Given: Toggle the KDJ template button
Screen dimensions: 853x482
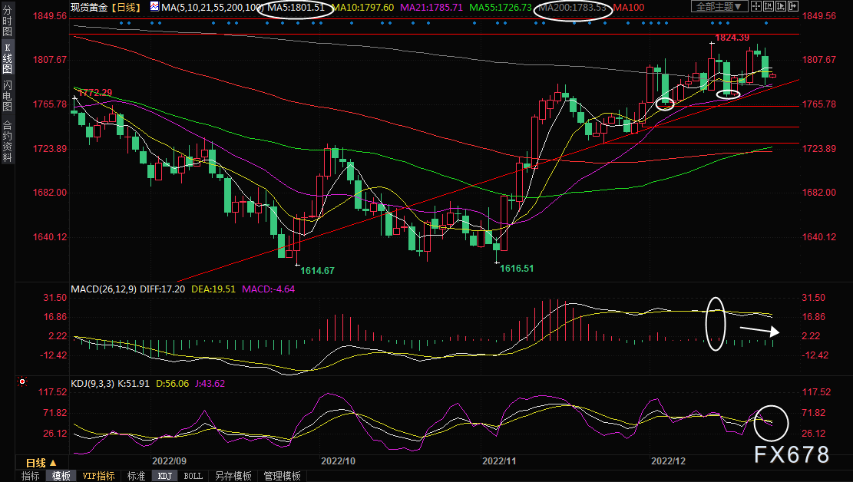Looking at the screenshot, I should pyautogui.click(x=165, y=476).
